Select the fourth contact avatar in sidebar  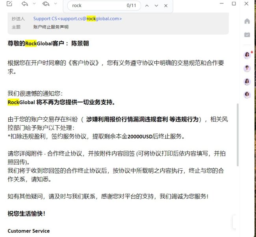[x=247, y=95]
